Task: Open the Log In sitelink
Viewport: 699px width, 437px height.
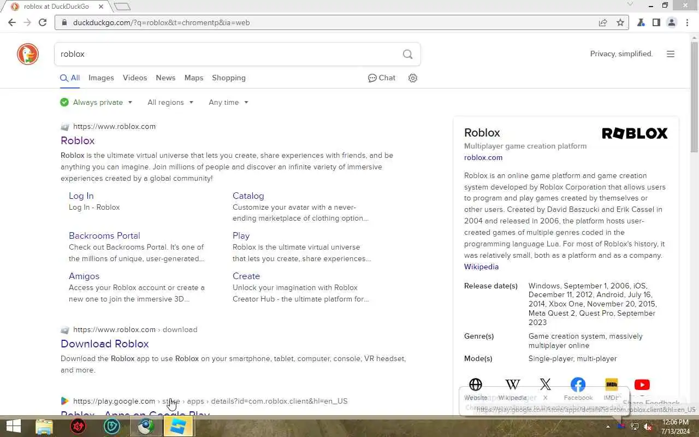Action: click(x=81, y=196)
